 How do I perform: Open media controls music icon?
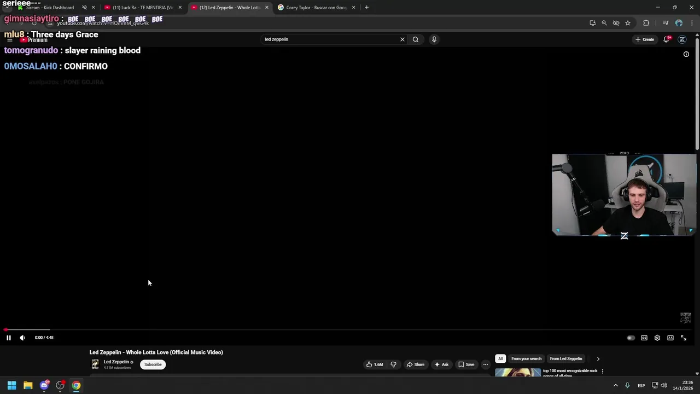[x=666, y=23]
